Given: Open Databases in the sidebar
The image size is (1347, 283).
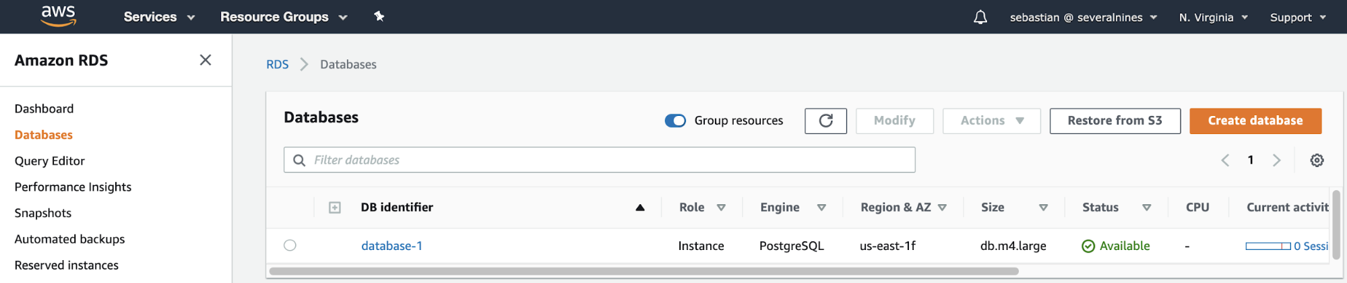Looking at the screenshot, I should (43, 135).
